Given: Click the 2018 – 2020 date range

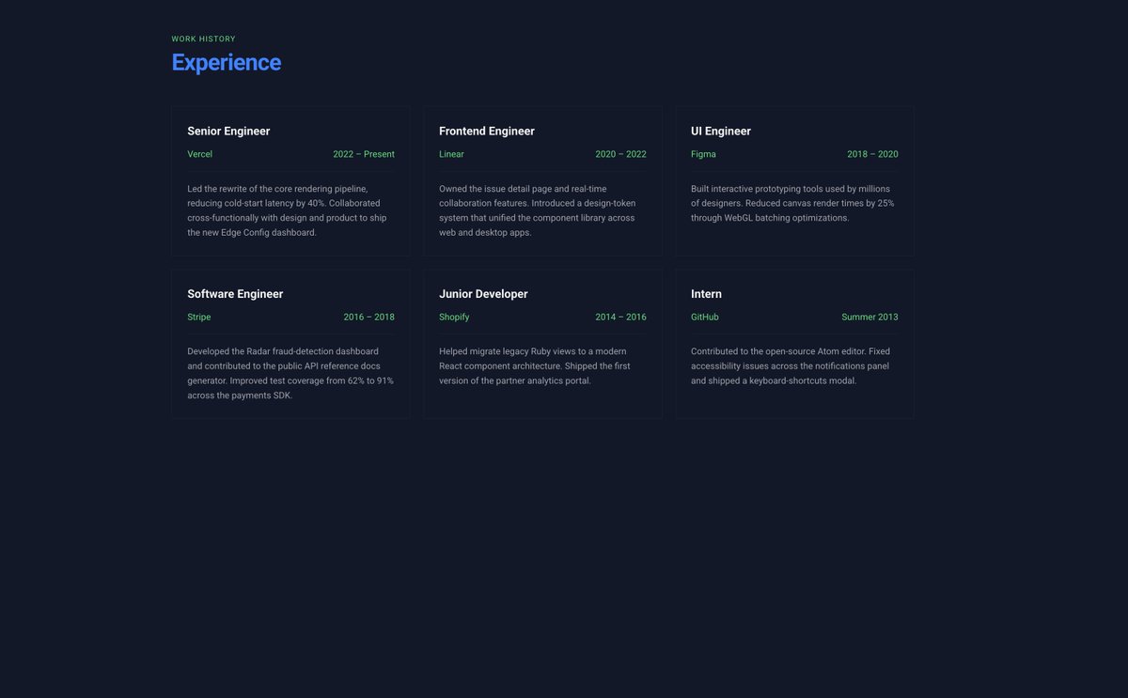Looking at the screenshot, I should click(x=872, y=154).
